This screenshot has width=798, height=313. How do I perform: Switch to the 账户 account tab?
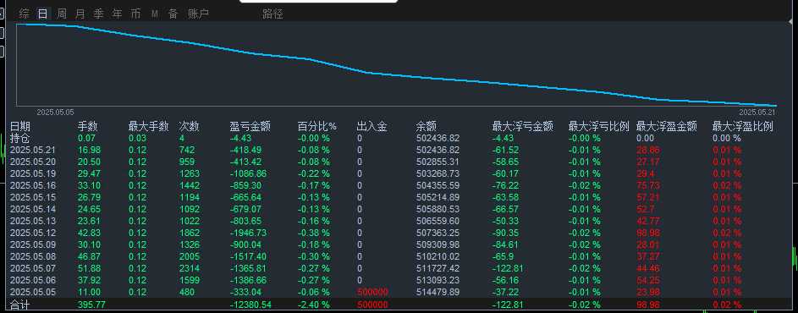[x=198, y=14]
